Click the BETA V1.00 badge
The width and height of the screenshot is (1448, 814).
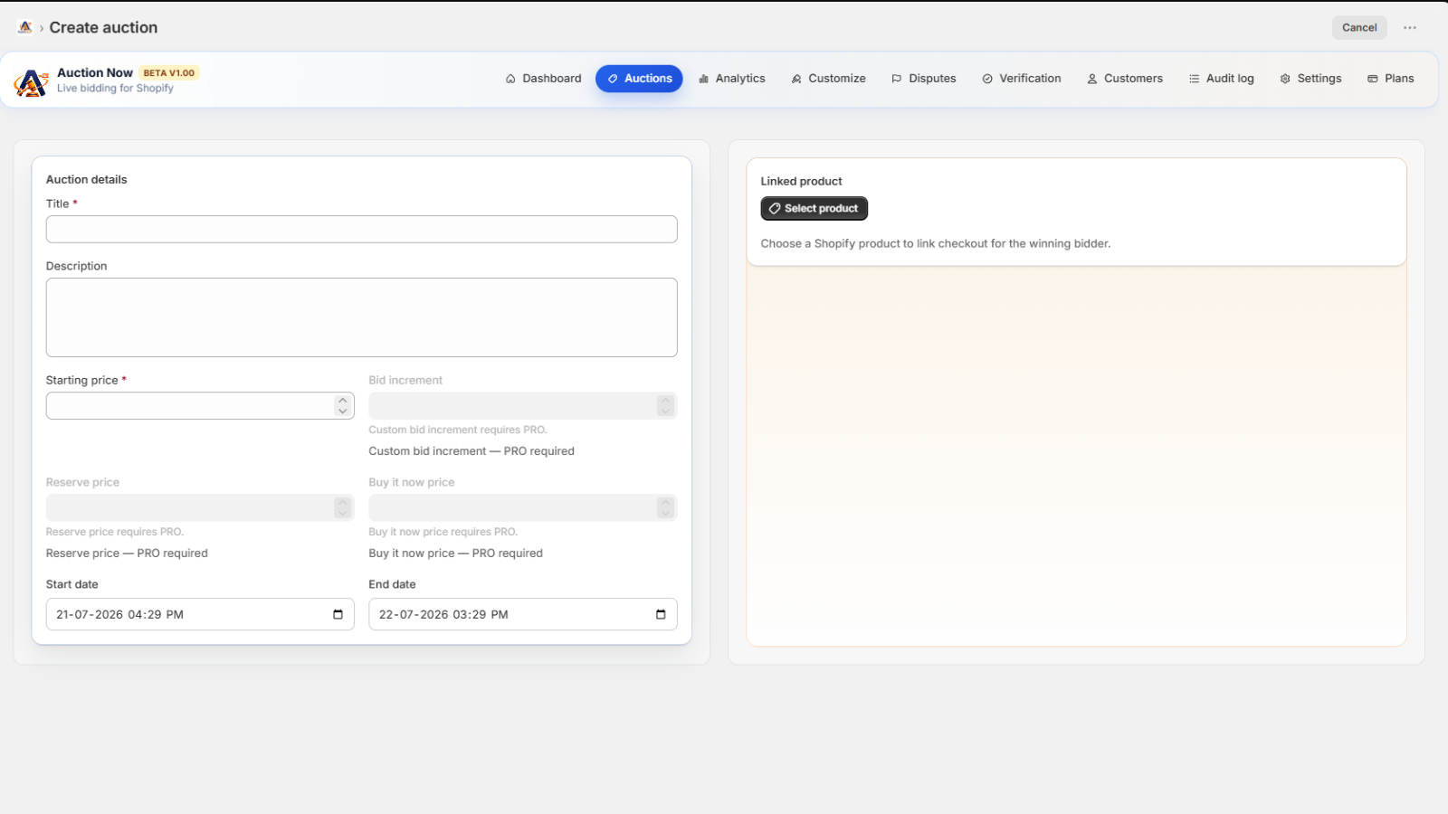click(169, 73)
